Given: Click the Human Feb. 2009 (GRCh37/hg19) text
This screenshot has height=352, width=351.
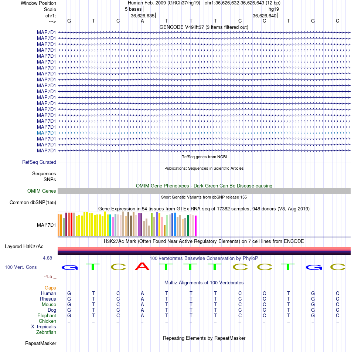Looking at the screenshot, I should click(x=164, y=3).
